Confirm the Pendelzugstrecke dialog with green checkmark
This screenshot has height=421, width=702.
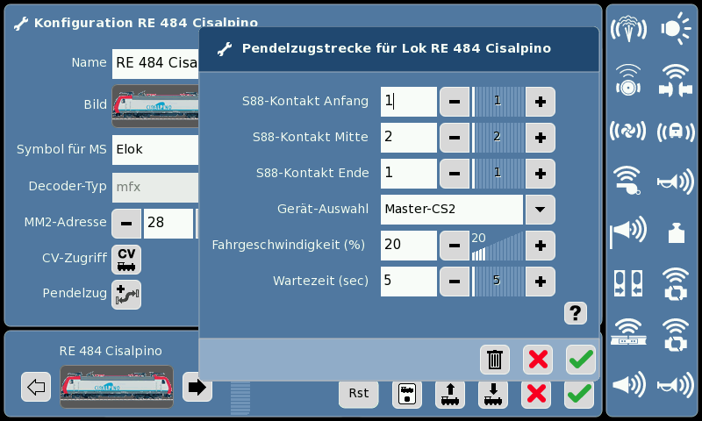coord(580,360)
